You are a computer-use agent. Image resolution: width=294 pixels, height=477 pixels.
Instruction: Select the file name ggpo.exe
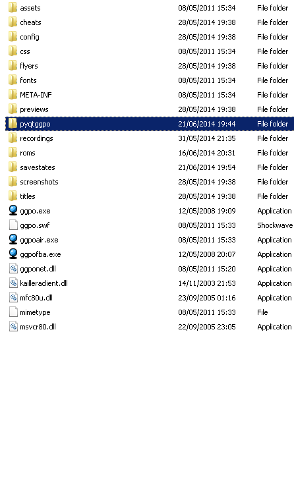(x=35, y=211)
